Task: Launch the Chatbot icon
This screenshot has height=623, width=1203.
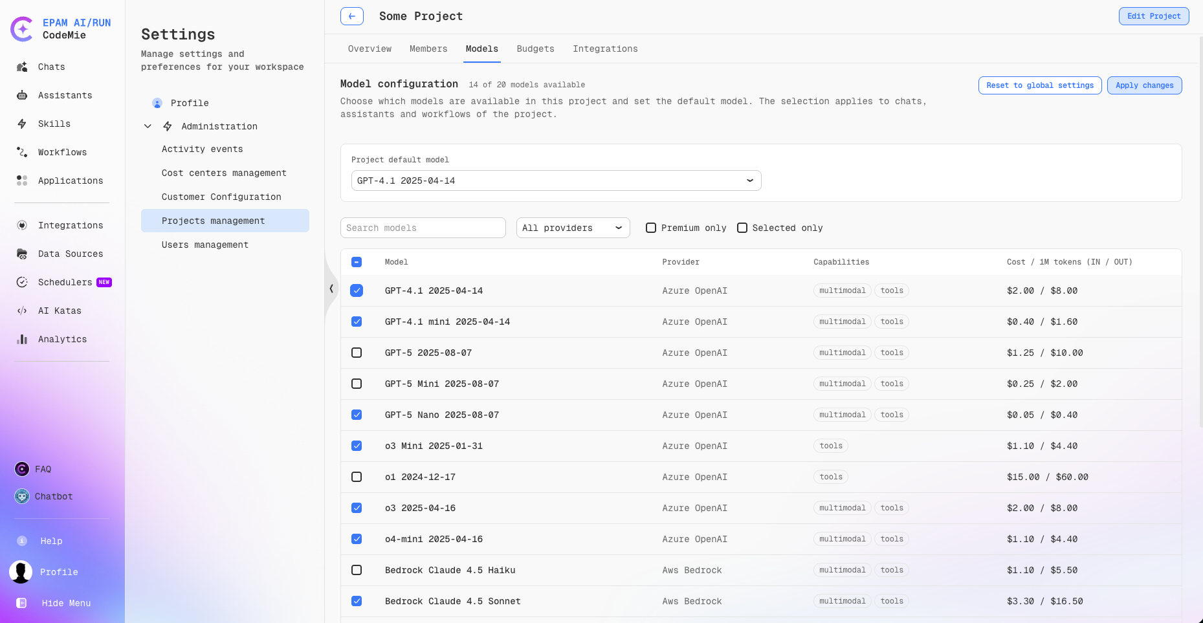Action: click(22, 496)
